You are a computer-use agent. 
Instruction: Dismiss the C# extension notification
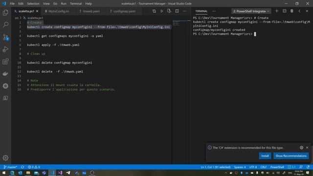(x=307, y=148)
